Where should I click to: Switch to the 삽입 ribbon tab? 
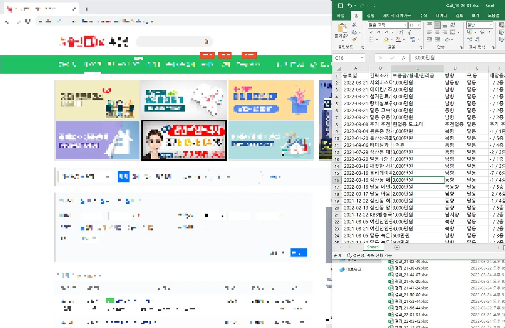[x=371, y=15]
